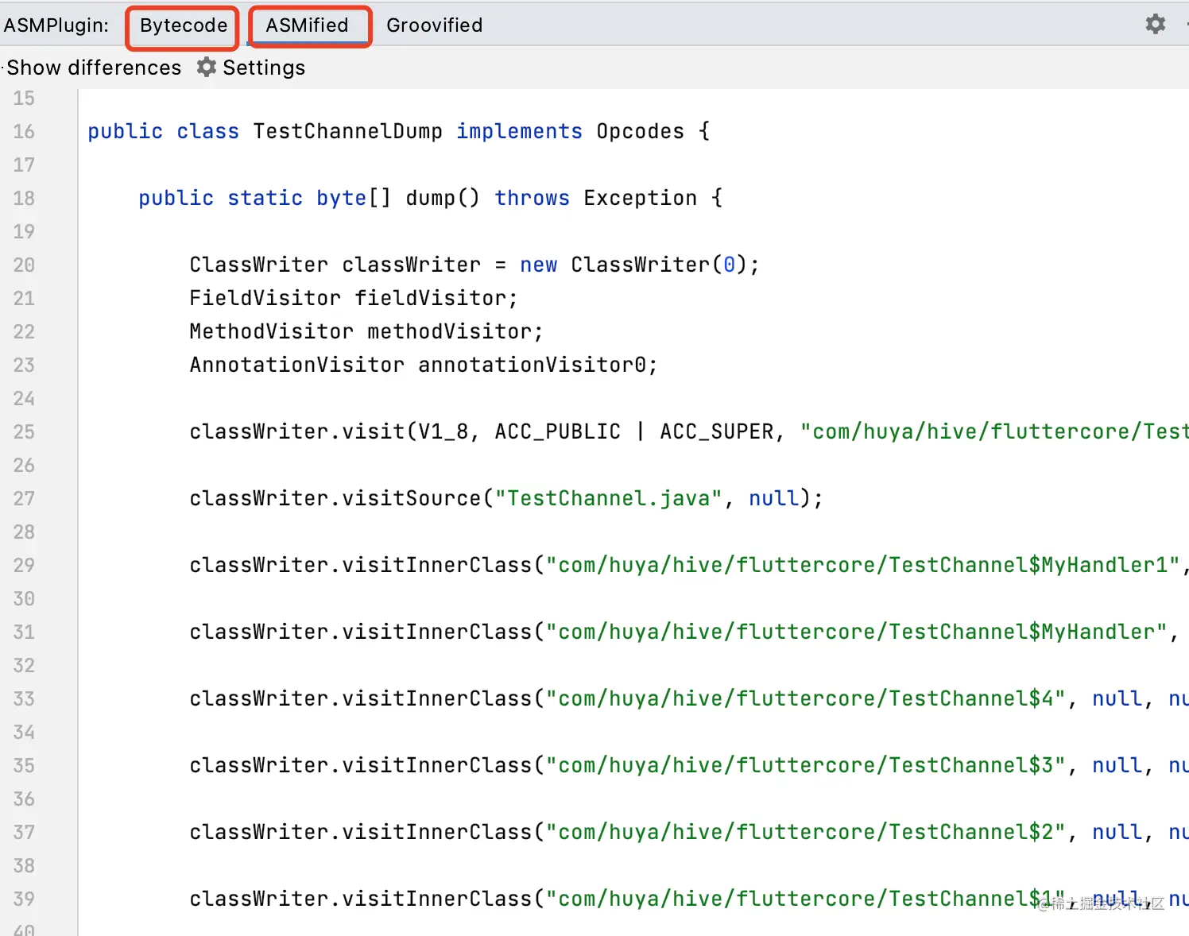This screenshot has width=1189, height=936.
Task: Click the TestChannel$3 string
Action: [x=805, y=765]
